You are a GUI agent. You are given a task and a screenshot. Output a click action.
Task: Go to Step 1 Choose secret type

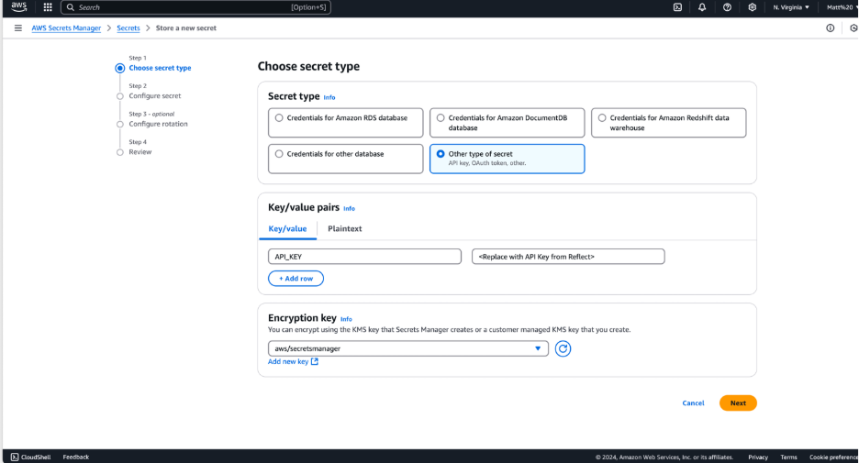coord(160,68)
